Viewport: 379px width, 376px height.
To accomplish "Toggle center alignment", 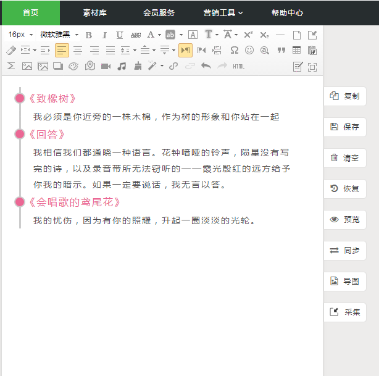I will [78, 51].
